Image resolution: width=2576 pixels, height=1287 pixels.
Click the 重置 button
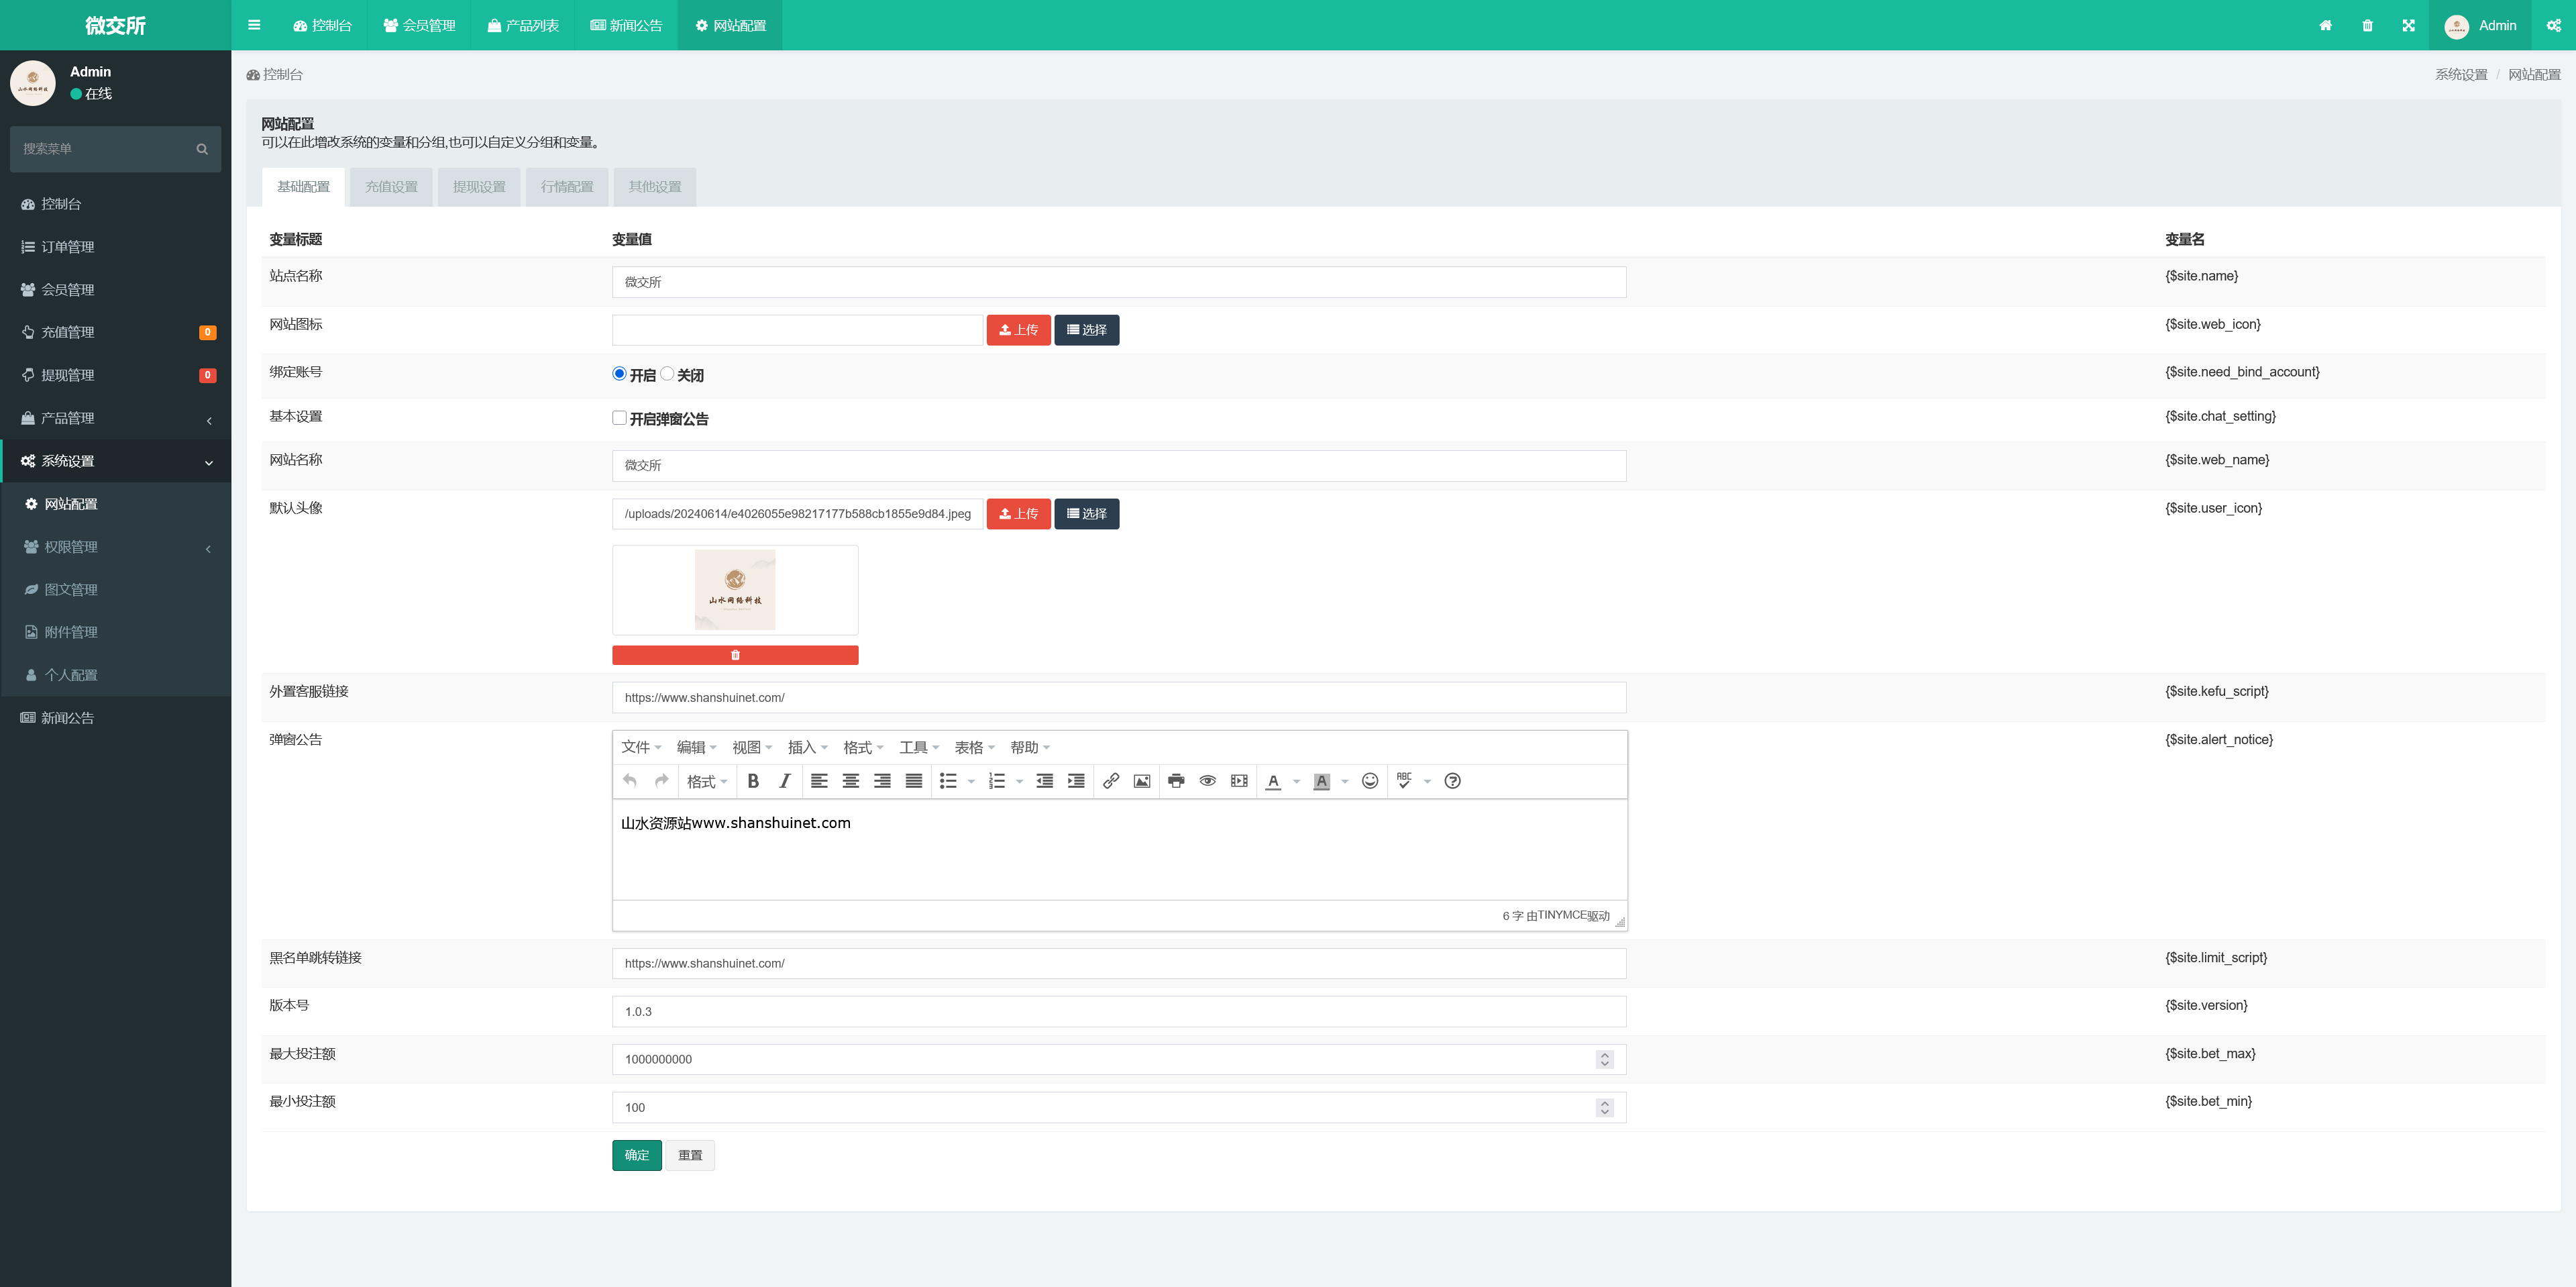tap(690, 1155)
